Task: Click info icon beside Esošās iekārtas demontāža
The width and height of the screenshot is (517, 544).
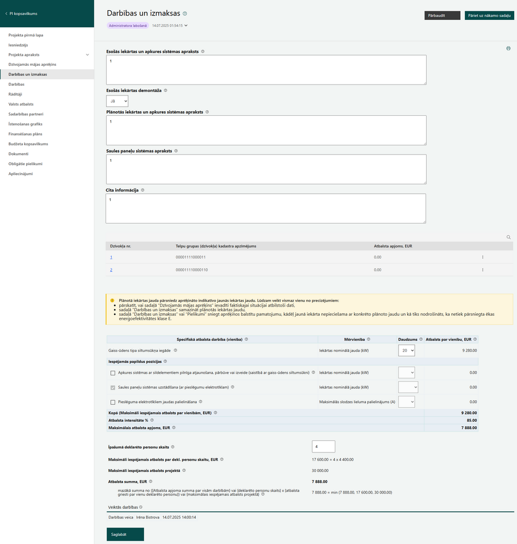Action: click(165, 90)
